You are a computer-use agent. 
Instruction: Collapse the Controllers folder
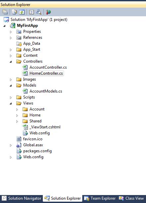11,62
